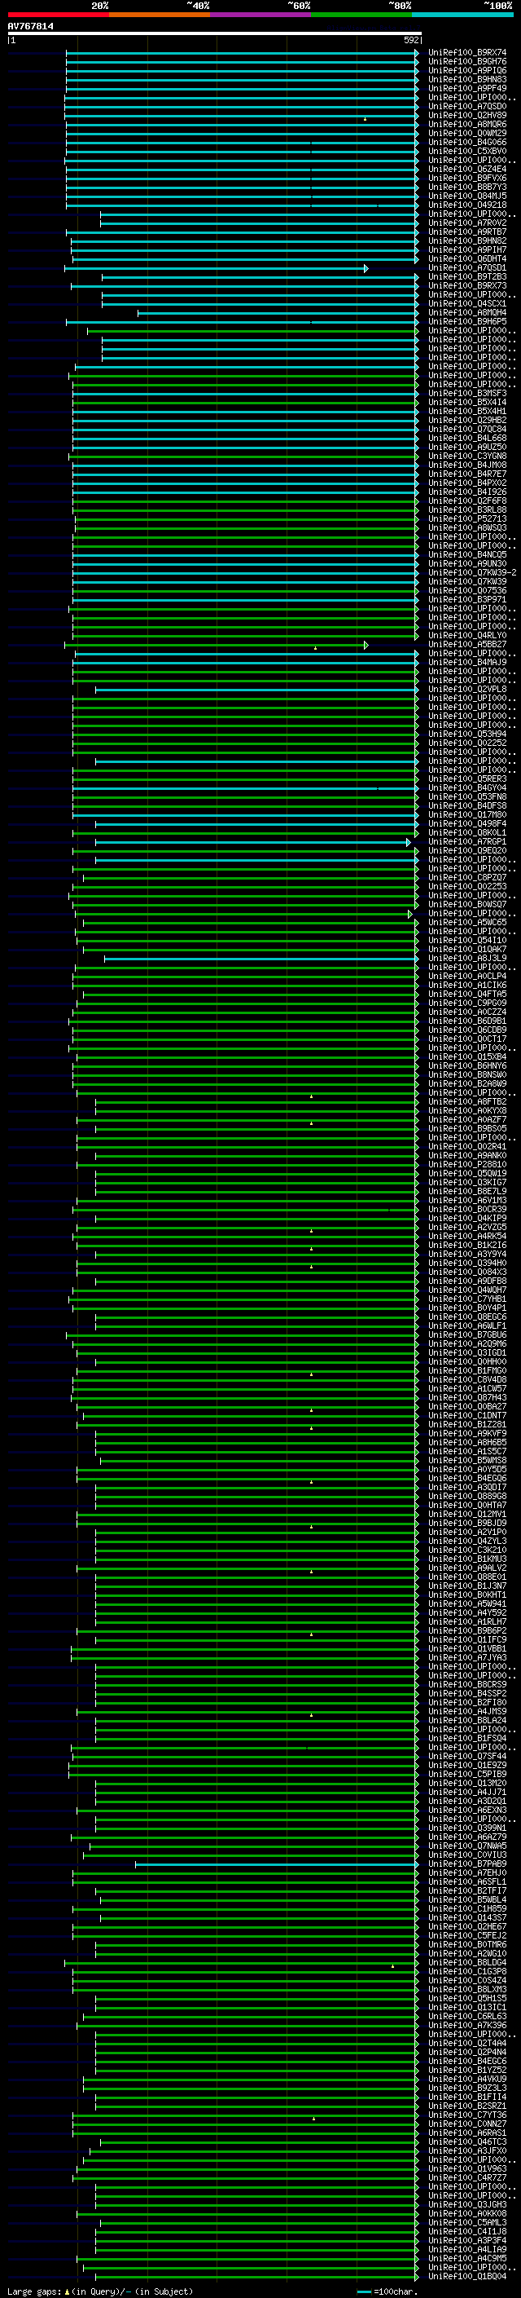
Task: Click the UniRef100_A5BB27 label
Action: click(467, 644)
